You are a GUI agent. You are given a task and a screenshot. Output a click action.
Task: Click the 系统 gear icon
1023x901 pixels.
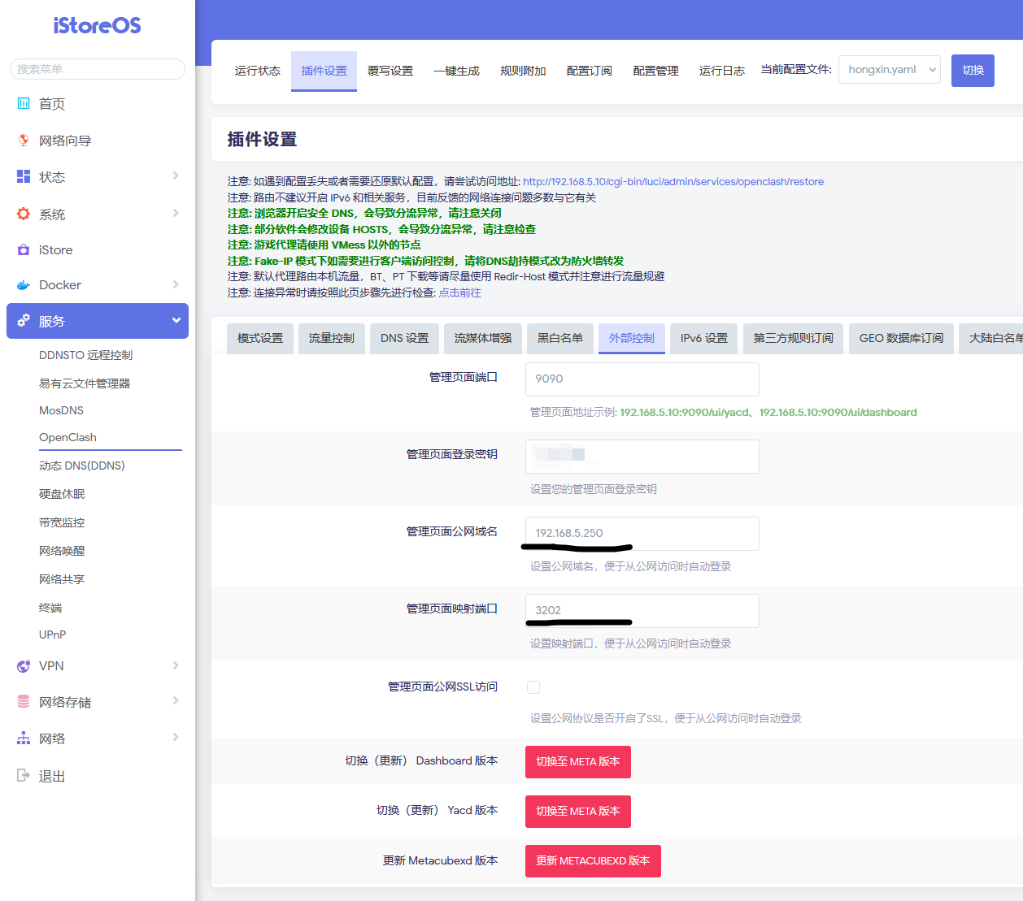[x=24, y=214]
